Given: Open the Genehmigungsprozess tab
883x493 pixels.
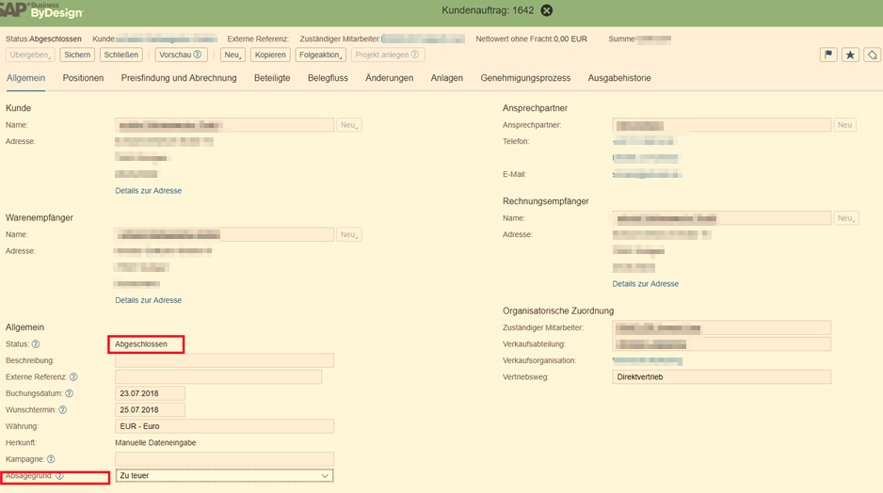Looking at the screenshot, I should coord(525,78).
